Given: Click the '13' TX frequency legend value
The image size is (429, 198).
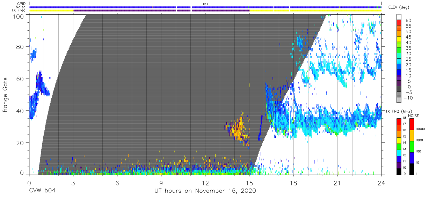Looking at the screenshot, I should click(x=405, y=149).
